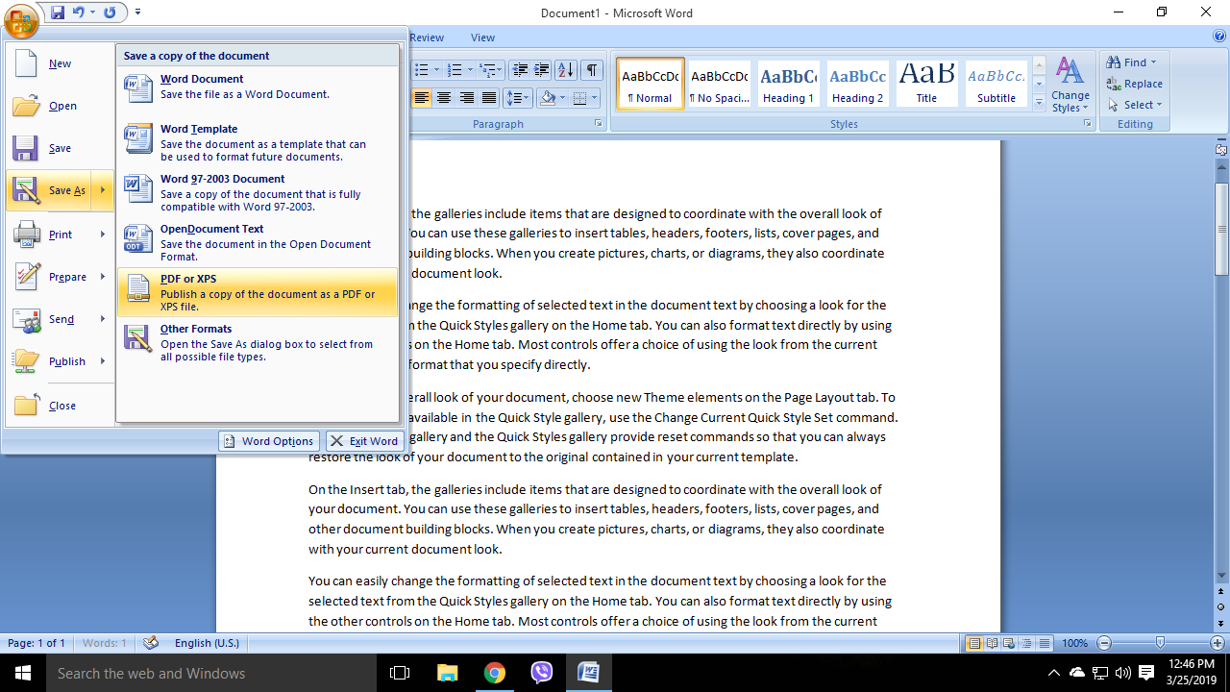Apply the Heading 2 style
The height and width of the screenshot is (692, 1230).
tap(858, 85)
